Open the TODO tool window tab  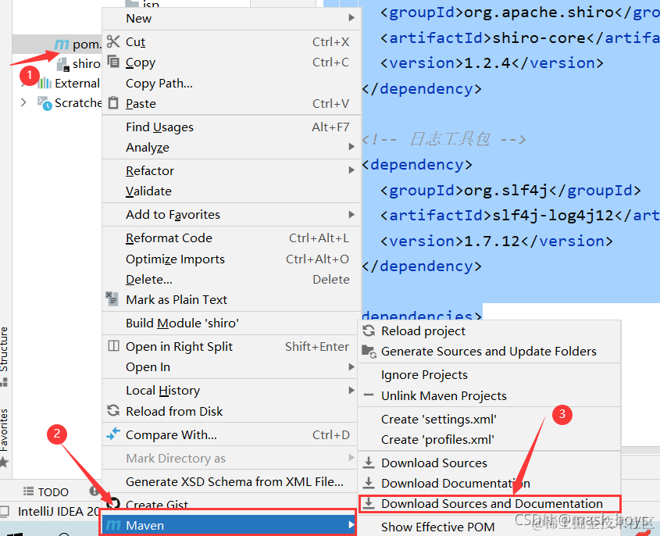[x=46, y=491]
